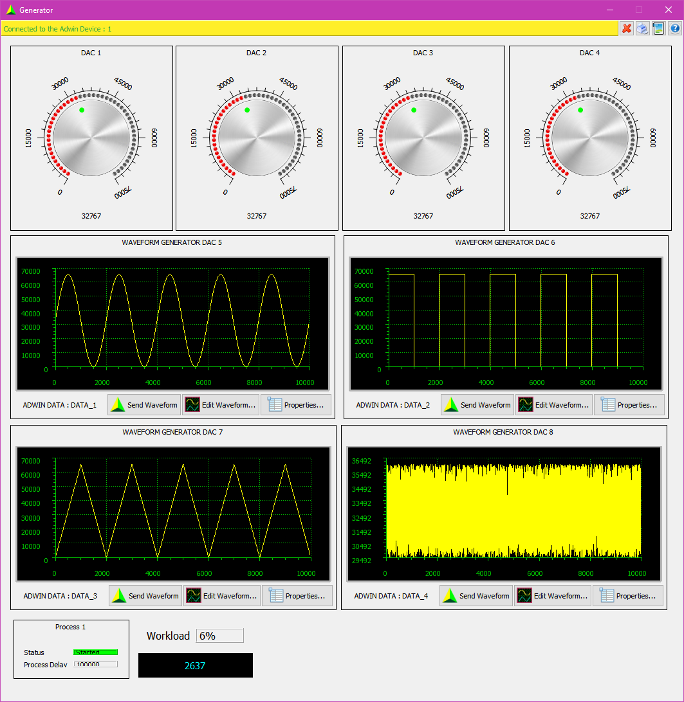Screen dimensions: 684x702
Task: Open Edit Waveform for DAC 6
Action: 554,405
